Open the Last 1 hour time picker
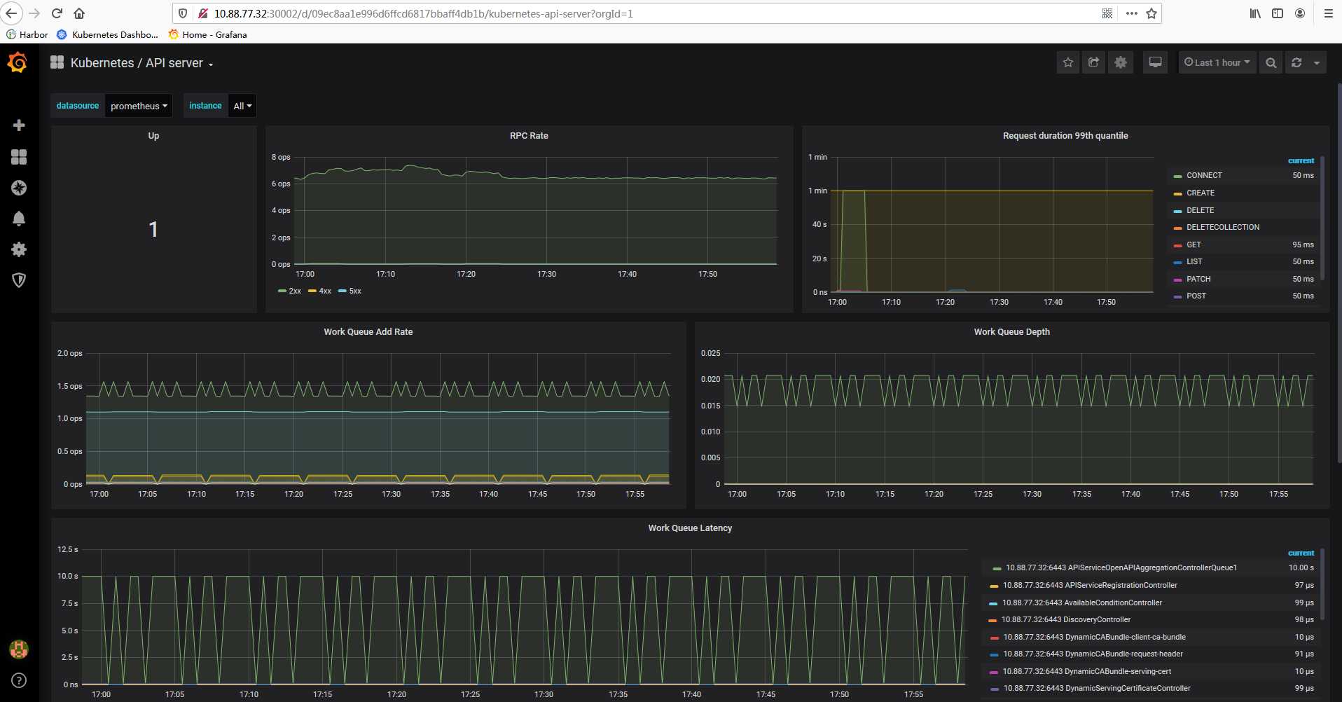The image size is (1342, 702). coord(1217,62)
